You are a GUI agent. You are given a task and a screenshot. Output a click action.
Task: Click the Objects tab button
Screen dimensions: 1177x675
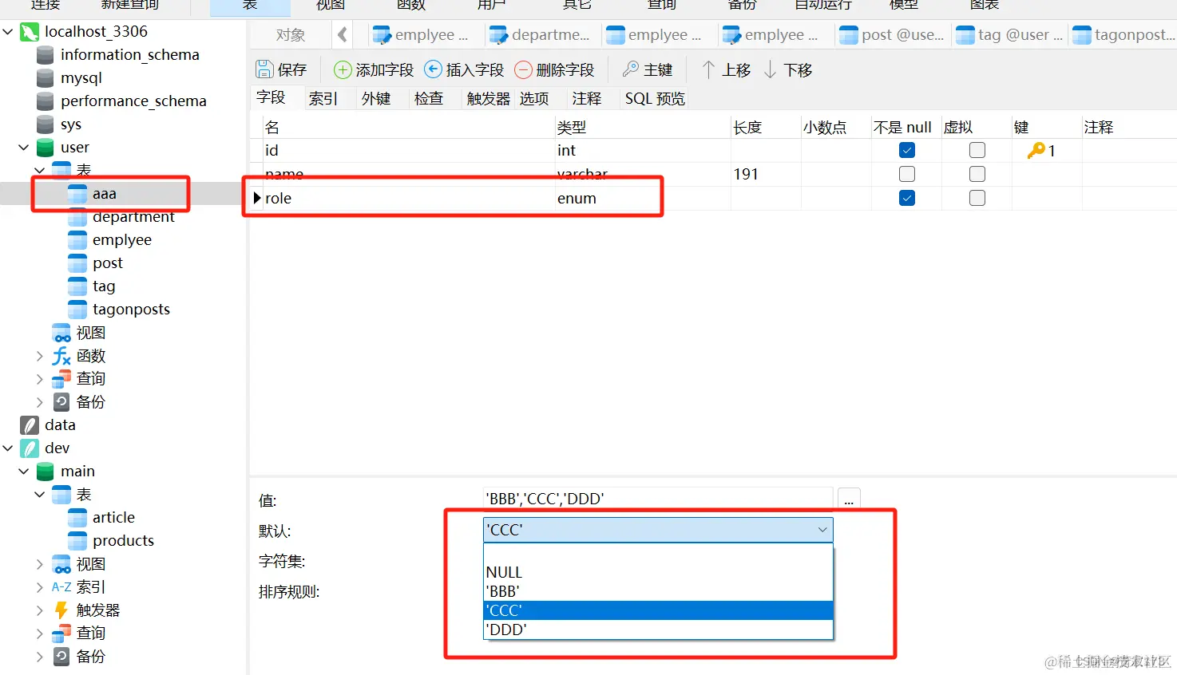tap(291, 35)
